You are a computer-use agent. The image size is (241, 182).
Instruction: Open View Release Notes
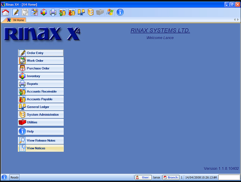pyautogui.click(x=41, y=140)
